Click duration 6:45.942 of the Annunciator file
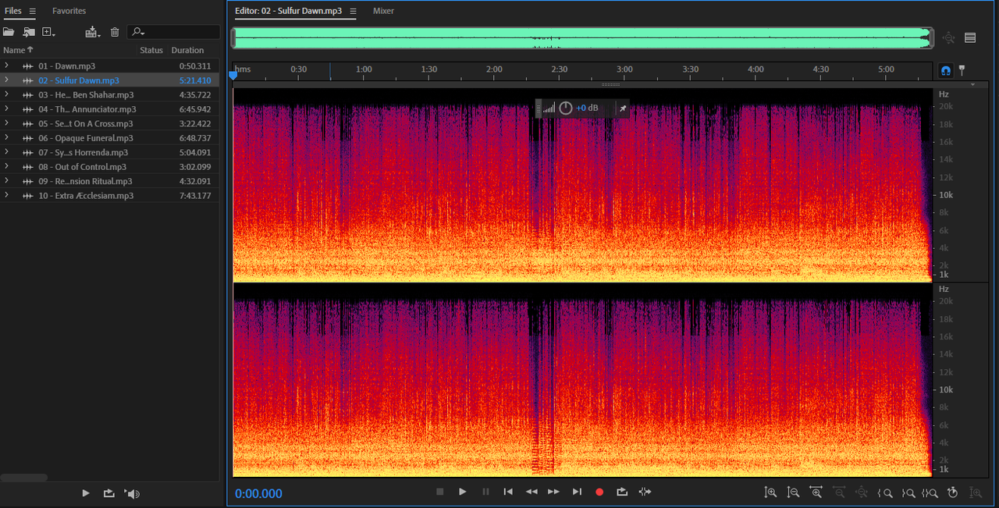 pos(195,109)
